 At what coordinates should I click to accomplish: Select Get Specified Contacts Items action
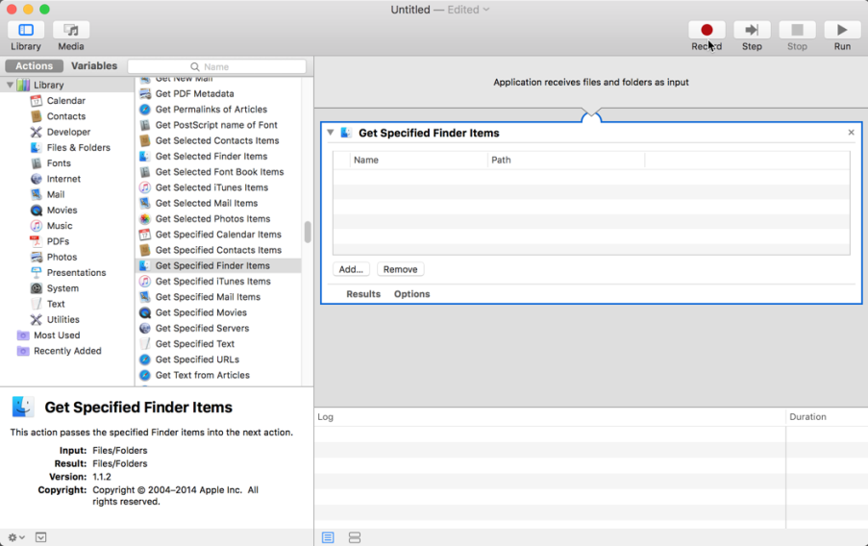coord(218,250)
